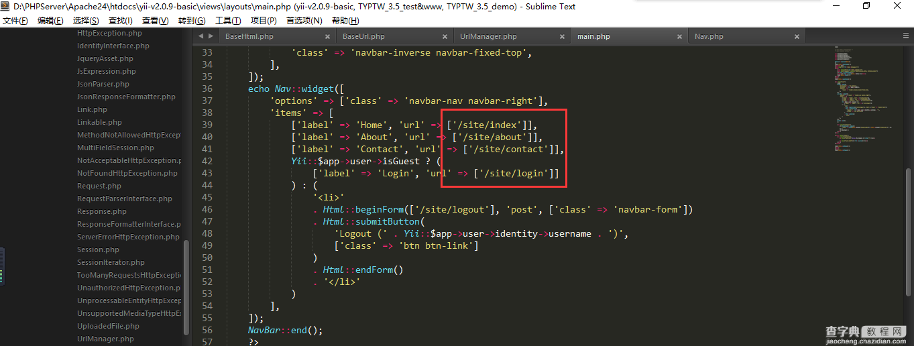Open NotFoundHttpException.php in sidebar
The width and height of the screenshot is (914, 346).
[x=127, y=173]
